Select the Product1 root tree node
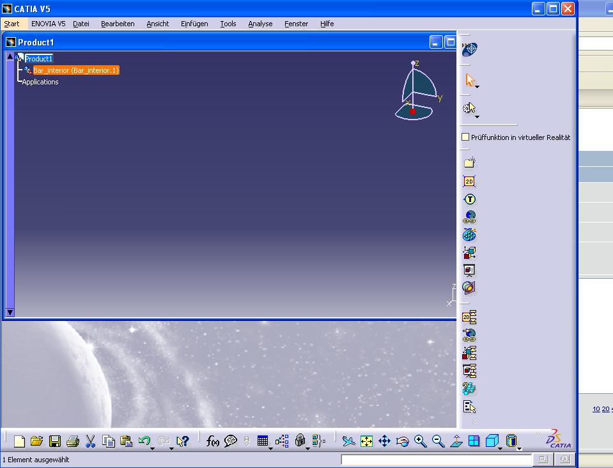The width and height of the screenshot is (613, 468). [38, 59]
